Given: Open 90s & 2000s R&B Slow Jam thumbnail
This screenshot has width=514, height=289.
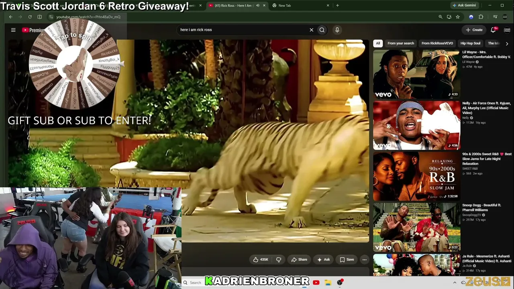Looking at the screenshot, I should pyautogui.click(x=416, y=176).
